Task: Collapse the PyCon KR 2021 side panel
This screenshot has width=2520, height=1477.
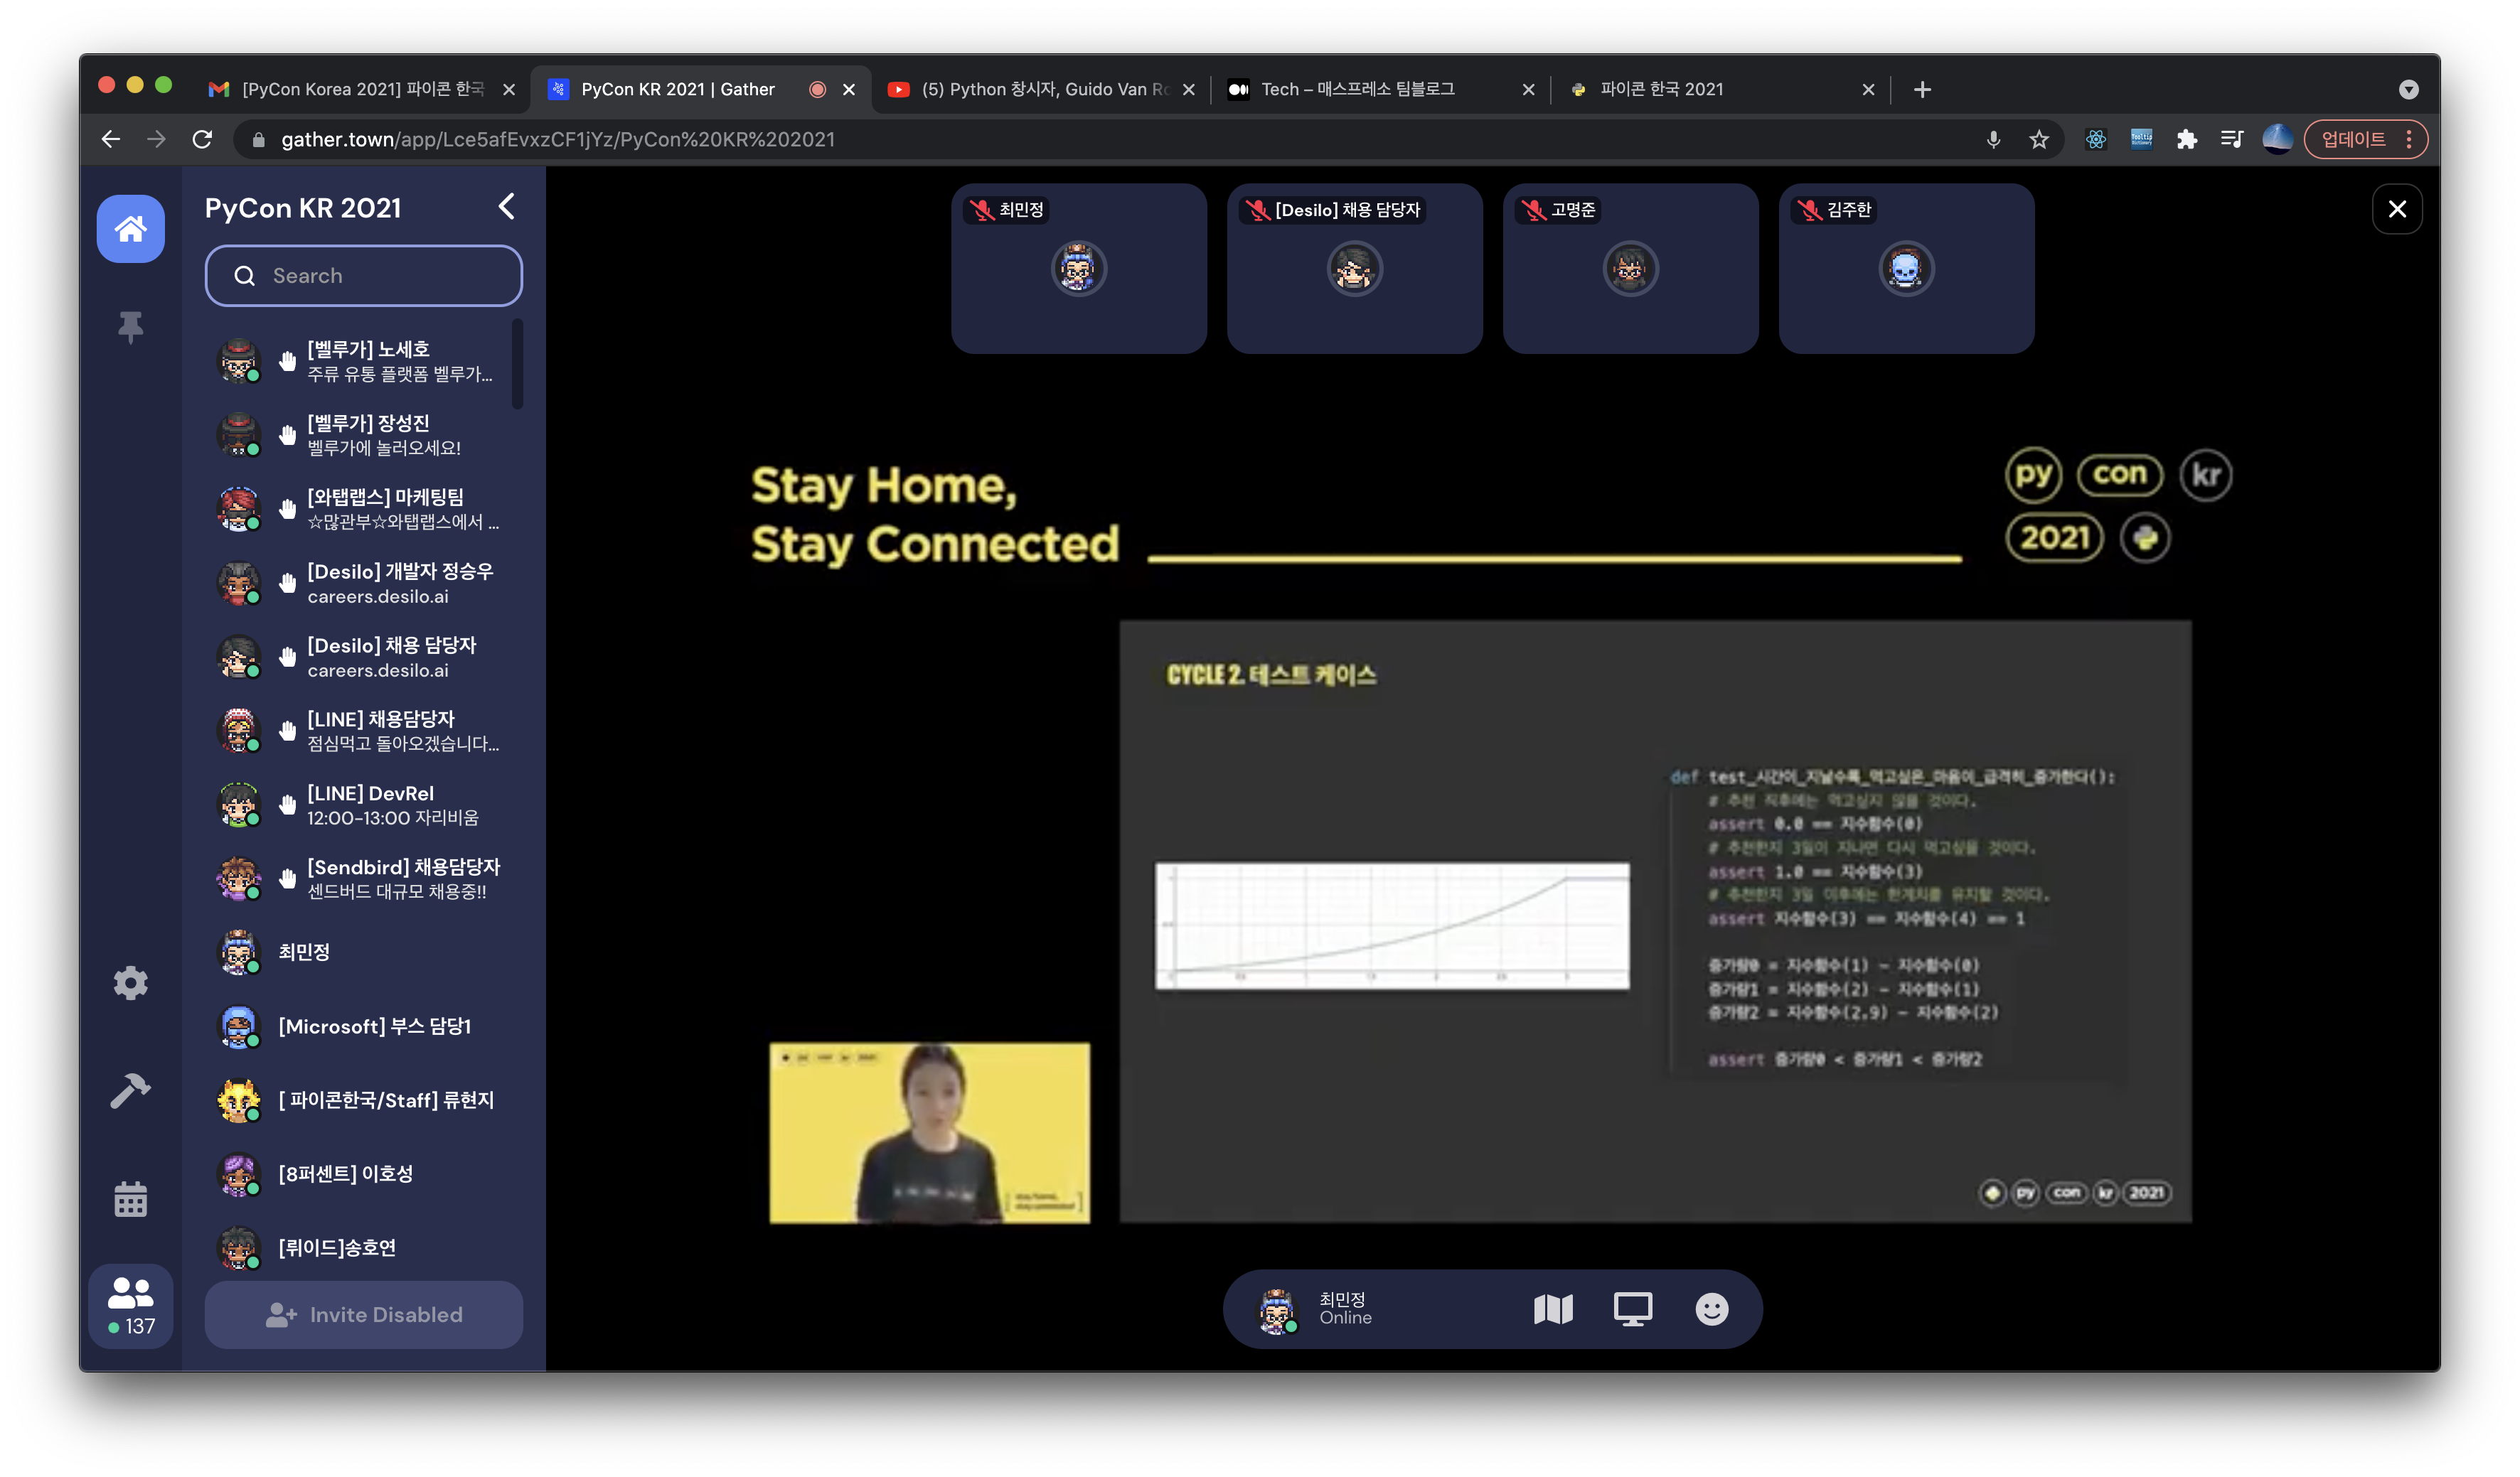Action: coord(507,207)
